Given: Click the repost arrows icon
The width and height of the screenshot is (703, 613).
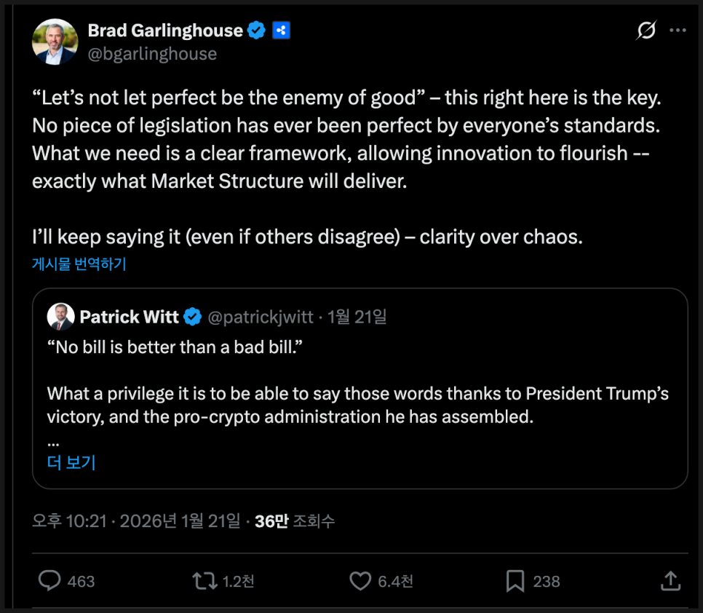Looking at the screenshot, I should pyautogui.click(x=204, y=580).
